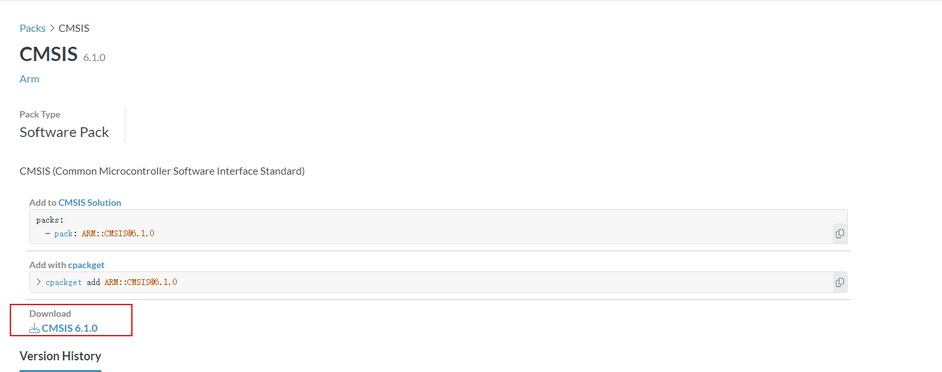The width and height of the screenshot is (942, 372).
Task: Click the large CMSIS page title
Action: [x=49, y=54]
